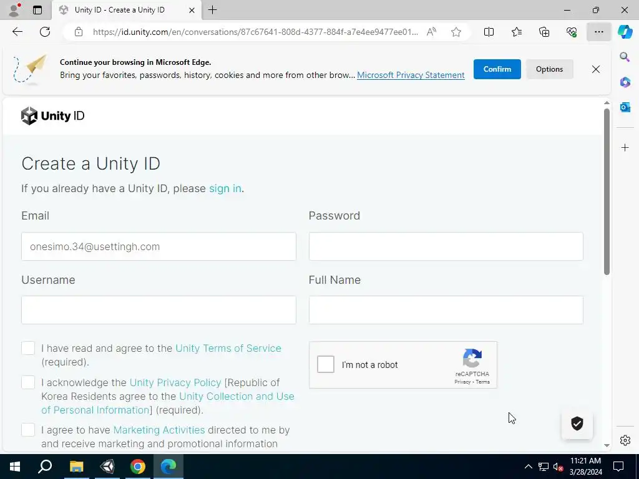Toggle split screen view
This screenshot has height=479, width=639.
[489, 32]
